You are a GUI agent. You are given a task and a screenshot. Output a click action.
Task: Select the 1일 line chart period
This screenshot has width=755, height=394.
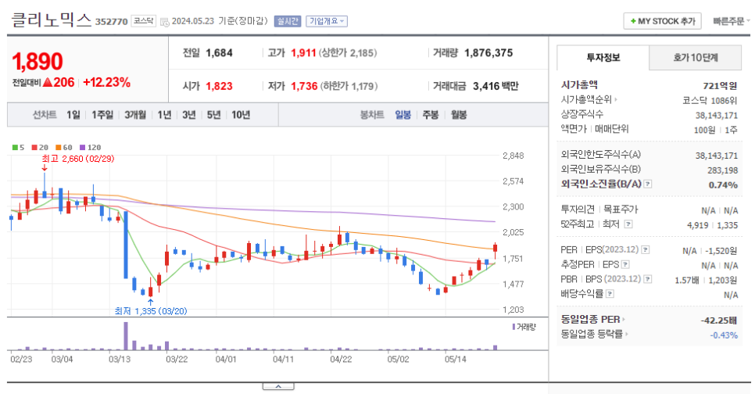73,115
